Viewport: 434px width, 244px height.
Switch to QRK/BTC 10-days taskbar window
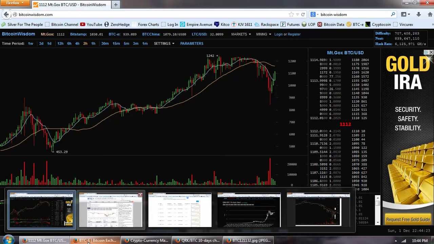[x=197, y=240]
